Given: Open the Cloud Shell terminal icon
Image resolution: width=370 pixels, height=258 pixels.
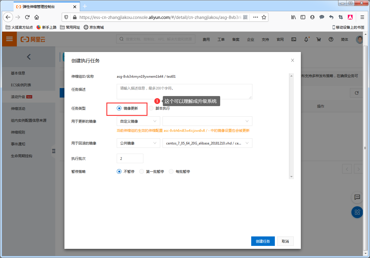Looking at the screenshot, I should 294,39.
